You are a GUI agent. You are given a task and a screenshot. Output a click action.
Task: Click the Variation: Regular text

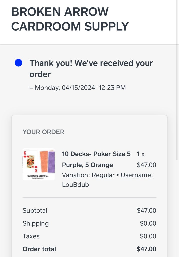pyautogui.click(x=88, y=175)
